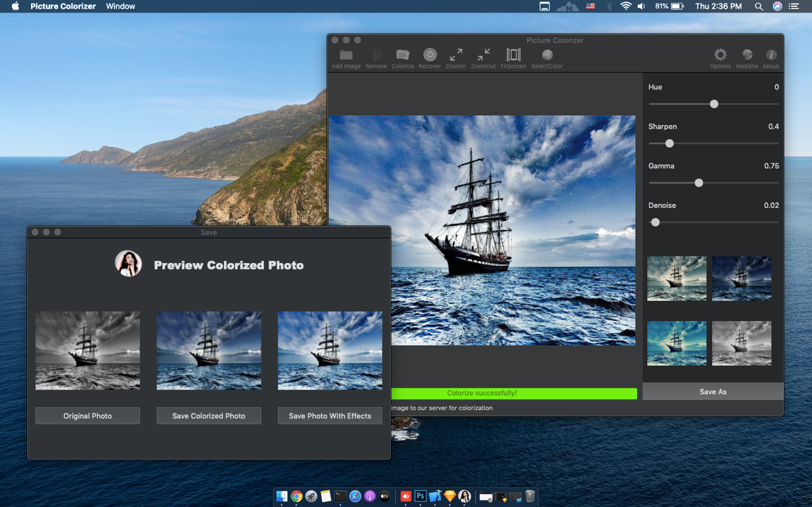Click the Save As button
812x507 pixels.
tap(713, 392)
